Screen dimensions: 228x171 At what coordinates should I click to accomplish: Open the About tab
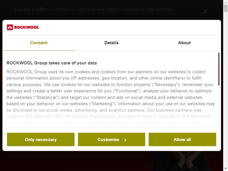point(184,43)
